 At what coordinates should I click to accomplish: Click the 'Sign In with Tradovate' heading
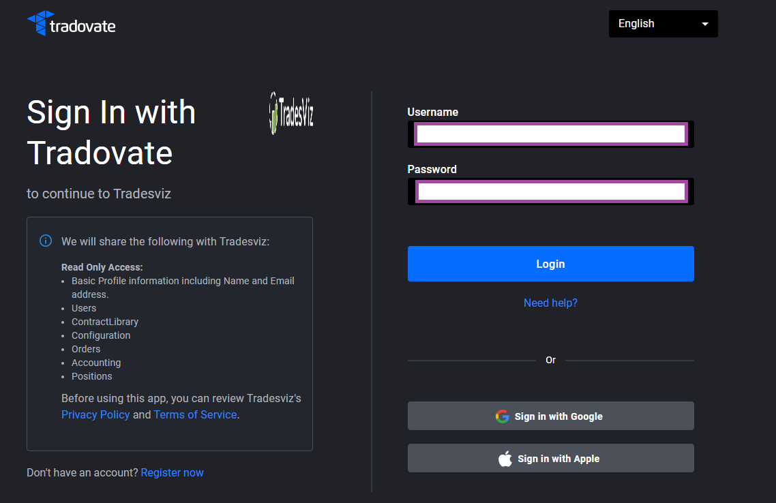(111, 132)
